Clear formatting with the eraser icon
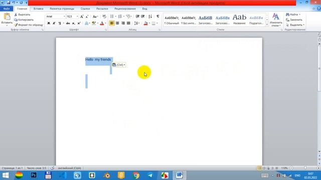Image resolution: width=321 pixels, height=180 pixels. (x=104, y=16)
